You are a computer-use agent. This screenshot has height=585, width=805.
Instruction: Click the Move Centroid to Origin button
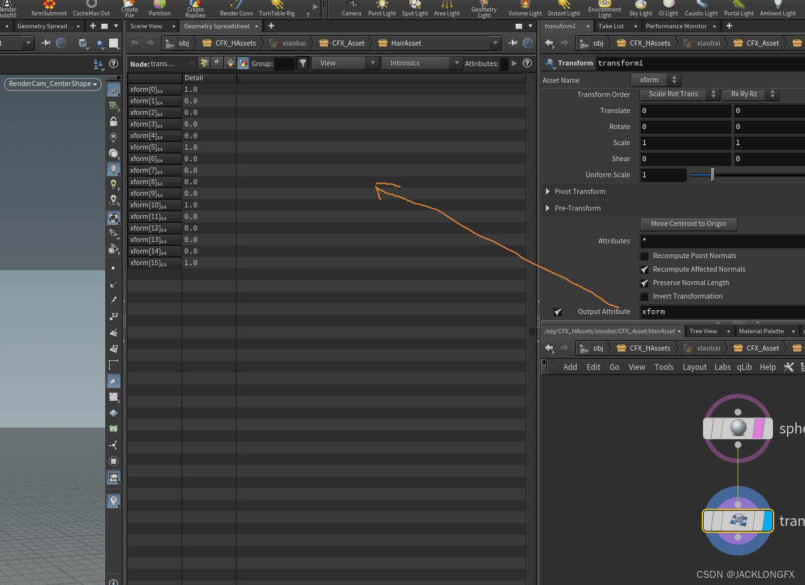(x=688, y=223)
